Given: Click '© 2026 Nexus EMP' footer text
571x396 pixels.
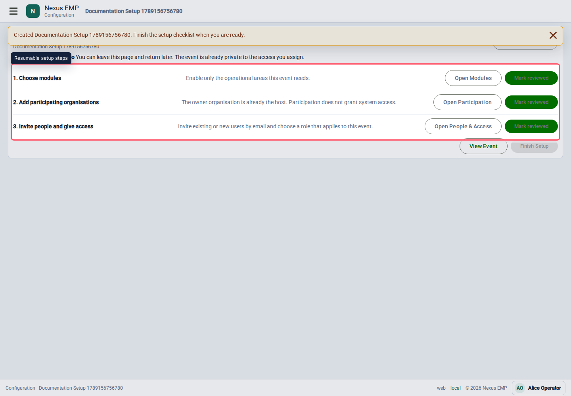Looking at the screenshot, I should click(486, 388).
